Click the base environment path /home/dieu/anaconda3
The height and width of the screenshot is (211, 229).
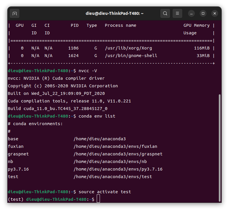tap(100, 139)
